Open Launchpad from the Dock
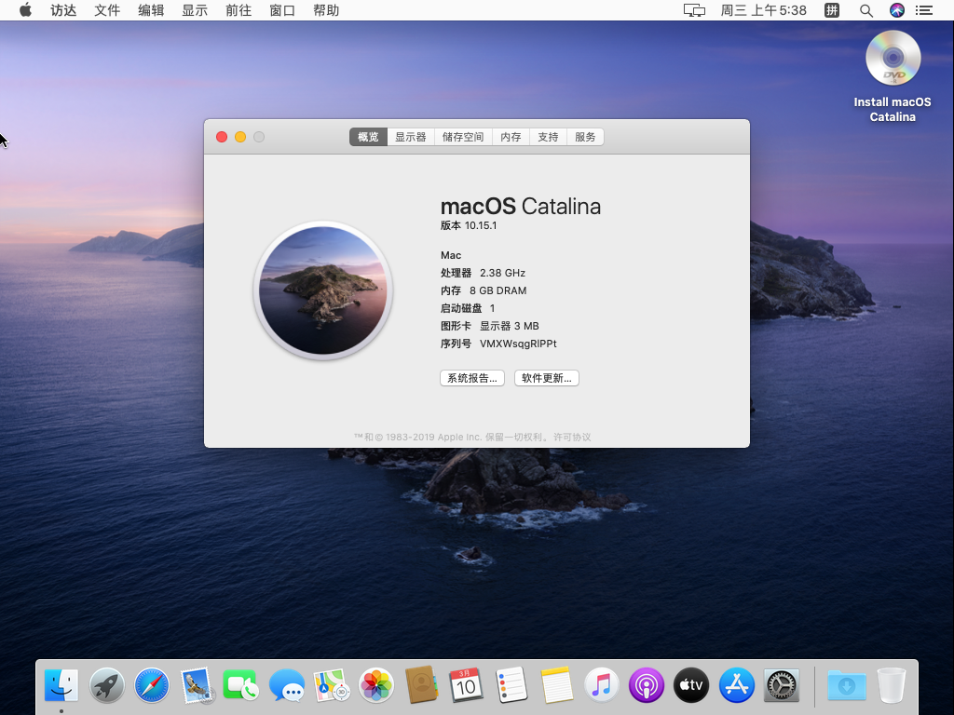Screen dimensions: 954x715 pyautogui.click(x=107, y=686)
